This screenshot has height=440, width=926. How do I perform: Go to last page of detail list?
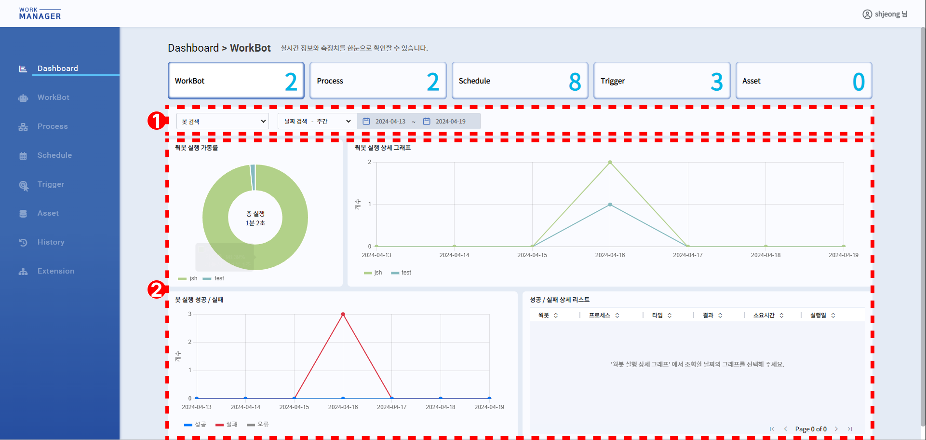pyautogui.click(x=850, y=429)
